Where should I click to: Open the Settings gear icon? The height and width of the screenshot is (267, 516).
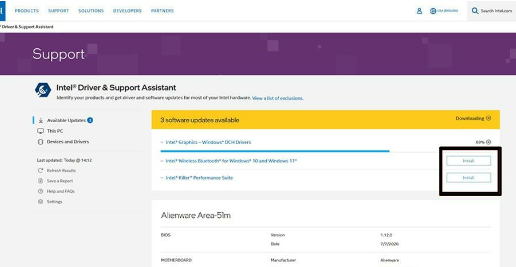coord(41,202)
